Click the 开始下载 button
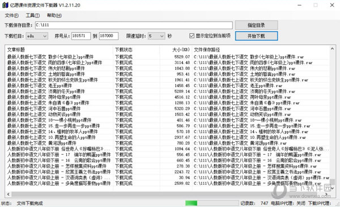The width and height of the screenshot is (340, 207). [256, 36]
